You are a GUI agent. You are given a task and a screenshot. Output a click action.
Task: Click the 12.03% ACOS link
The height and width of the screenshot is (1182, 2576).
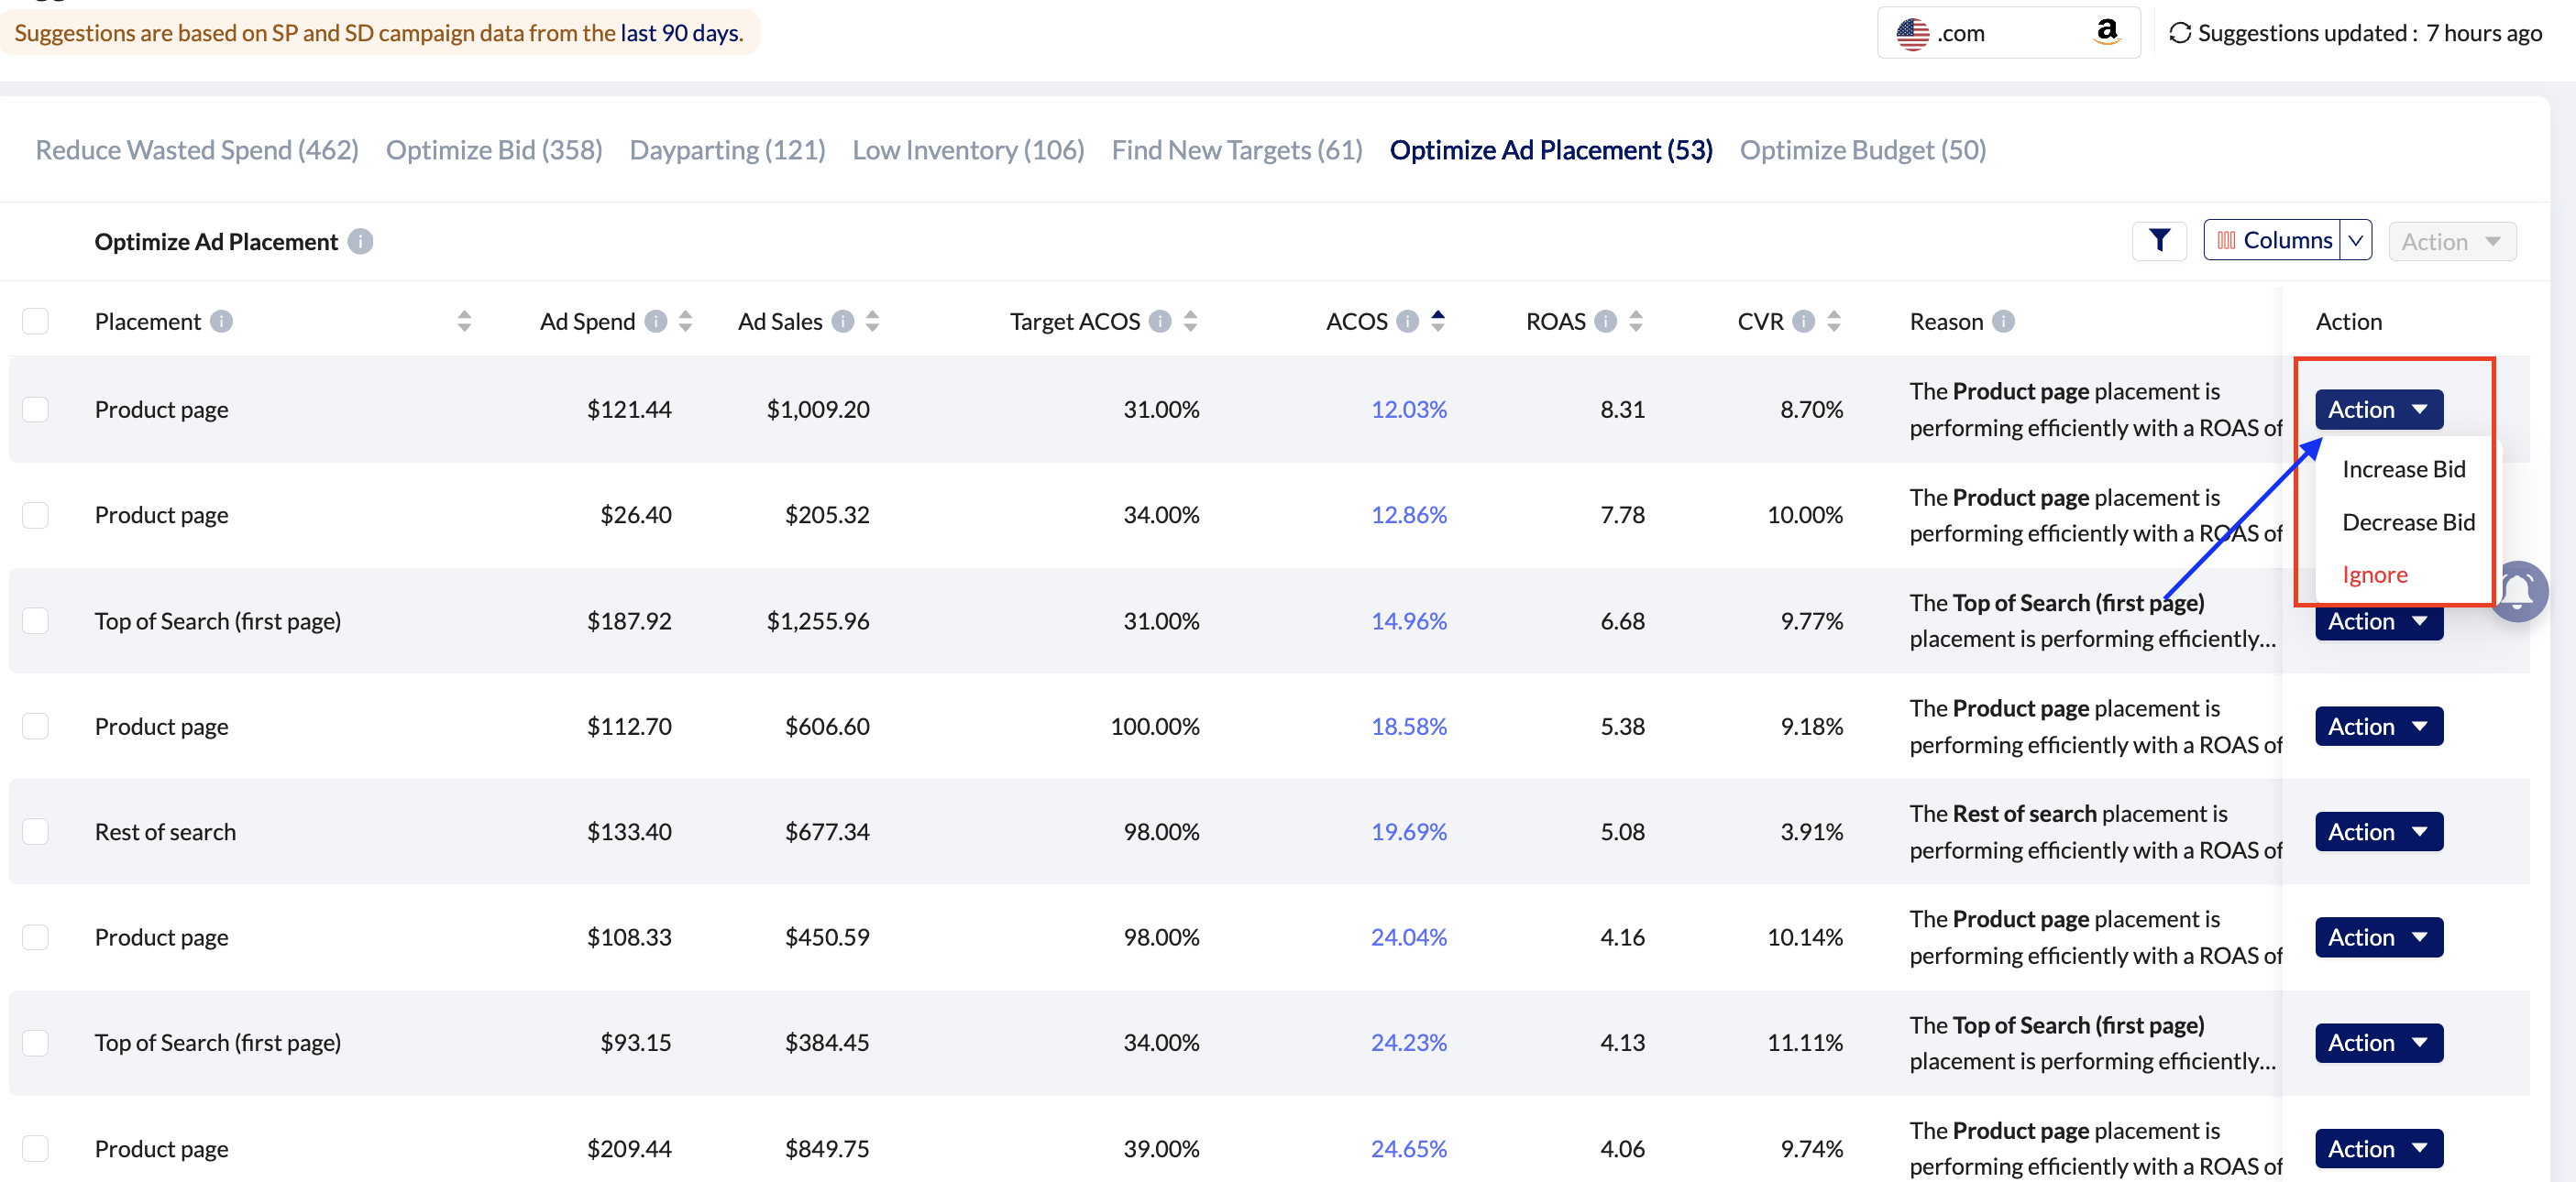1408,410
